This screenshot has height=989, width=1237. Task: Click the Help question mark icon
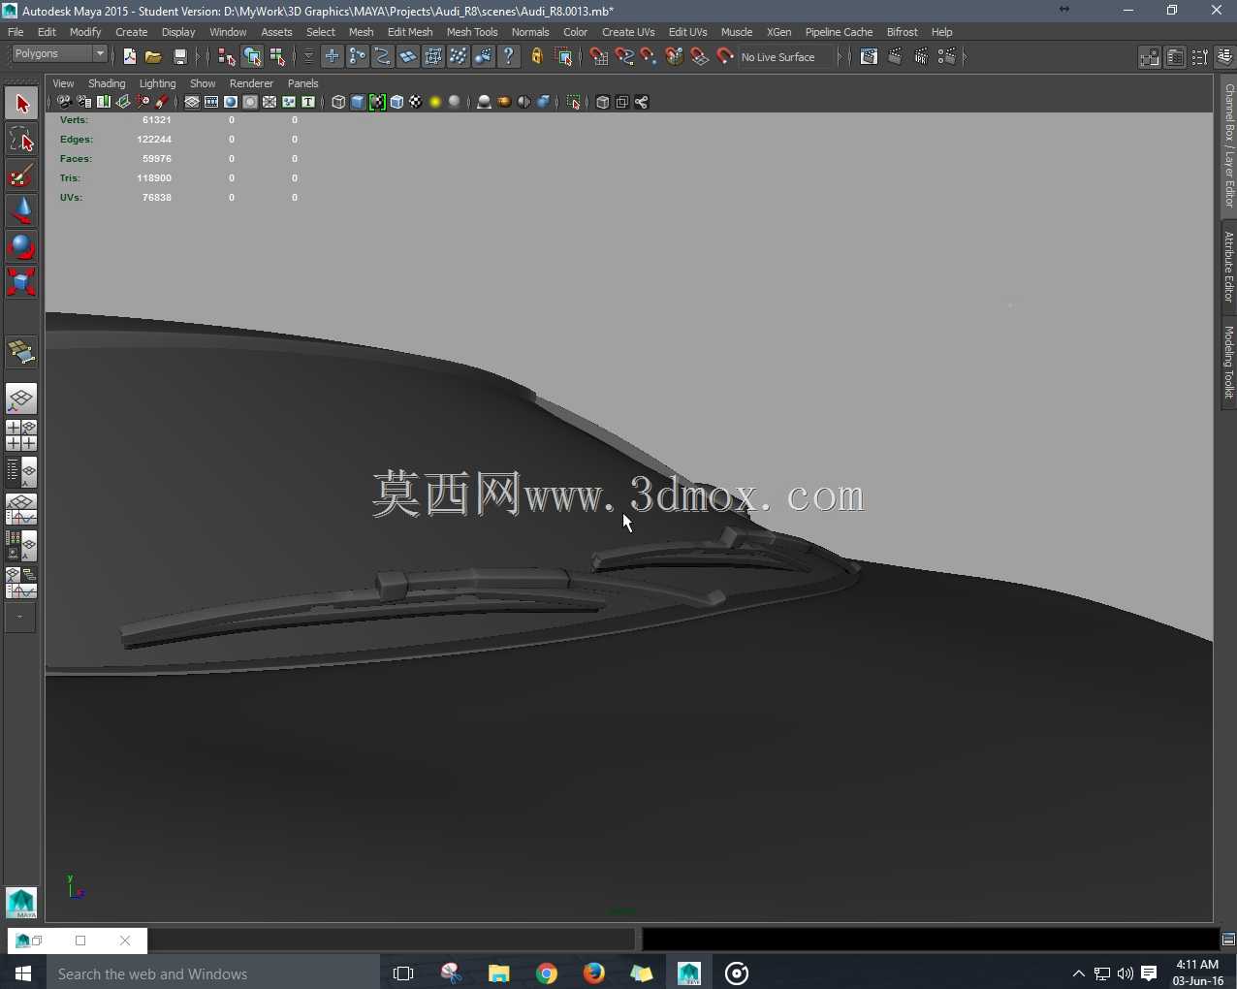point(509,57)
